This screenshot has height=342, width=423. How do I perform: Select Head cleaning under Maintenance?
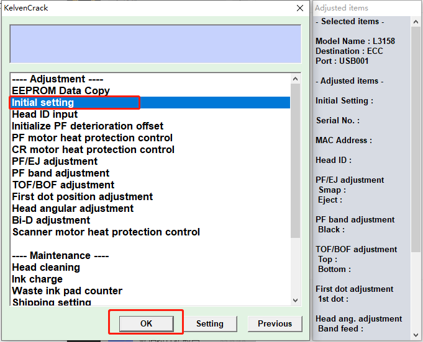[x=46, y=268]
